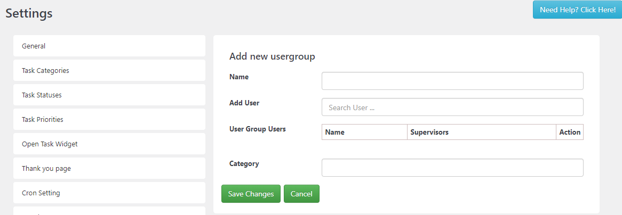The width and height of the screenshot is (622, 215).
Task: Click the Category label
Action: coord(244,163)
